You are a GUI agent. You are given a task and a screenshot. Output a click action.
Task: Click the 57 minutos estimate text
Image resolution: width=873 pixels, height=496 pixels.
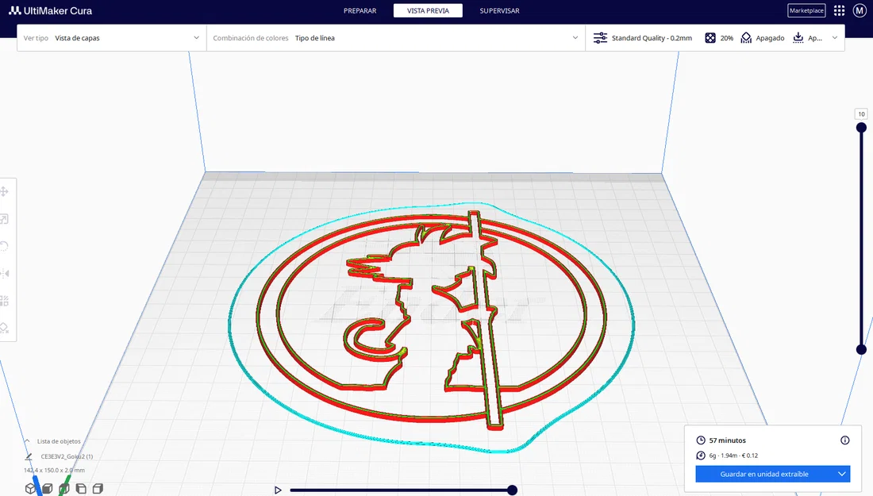(x=727, y=440)
